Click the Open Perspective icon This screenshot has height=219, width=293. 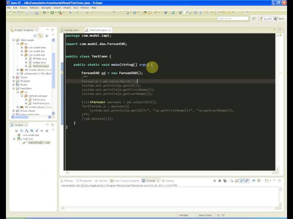(x=254, y=19)
